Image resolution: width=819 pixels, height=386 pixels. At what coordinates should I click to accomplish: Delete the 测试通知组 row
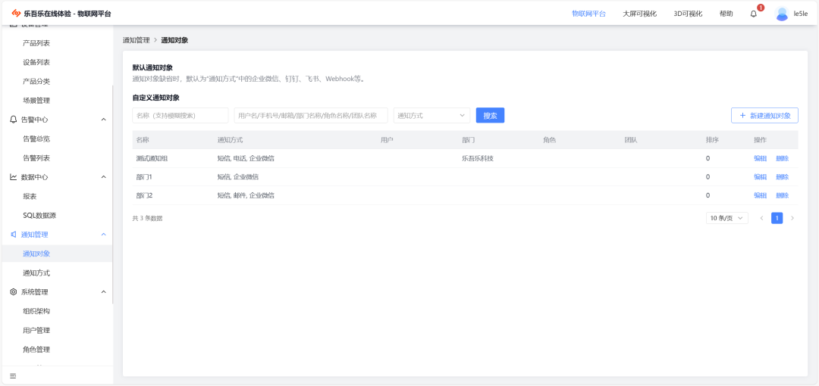click(x=782, y=159)
